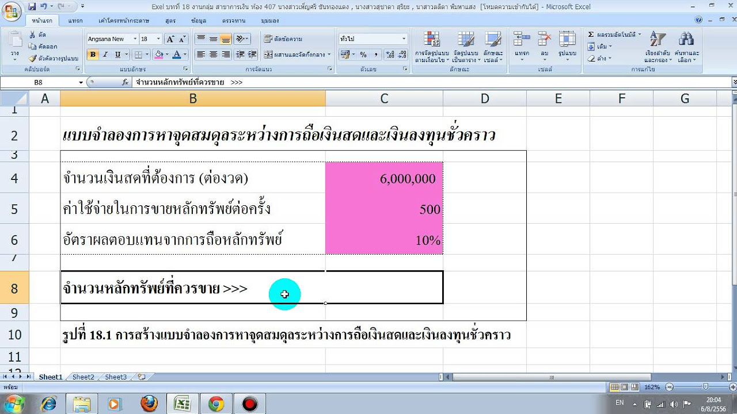
Task: Open Sort & Filter menu
Action: [x=658, y=47]
